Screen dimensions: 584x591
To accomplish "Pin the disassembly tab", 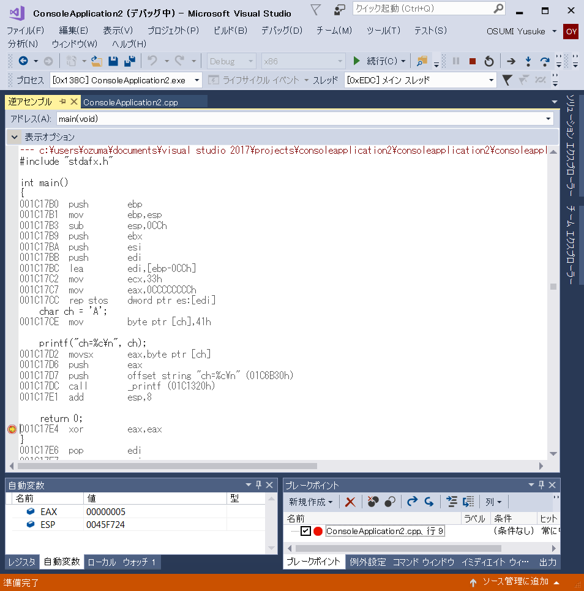I will 62,102.
